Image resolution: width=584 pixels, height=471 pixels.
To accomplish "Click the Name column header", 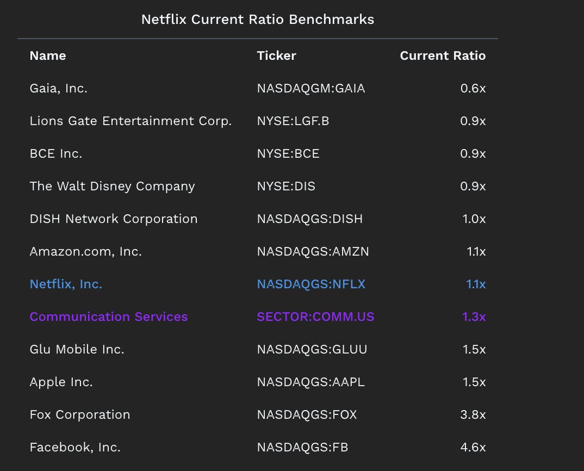I will (x=48, y=55).
